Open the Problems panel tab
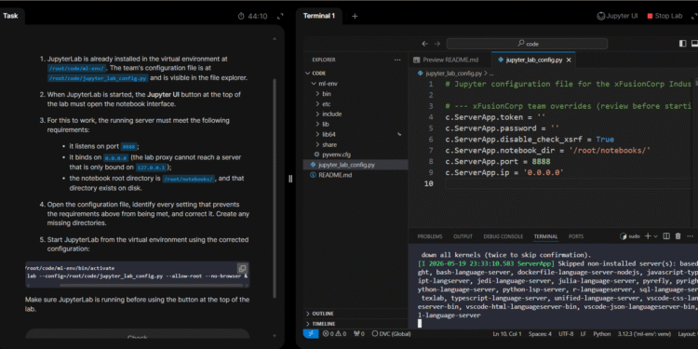Image resolution: width=698 pixels, height=349 pixels. click(x=430, y=236)
